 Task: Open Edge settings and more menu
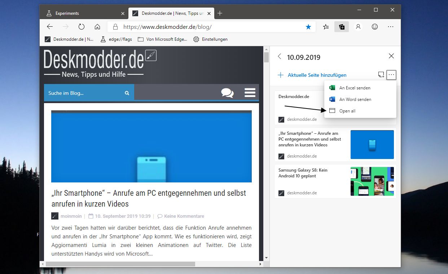(391, 27)
